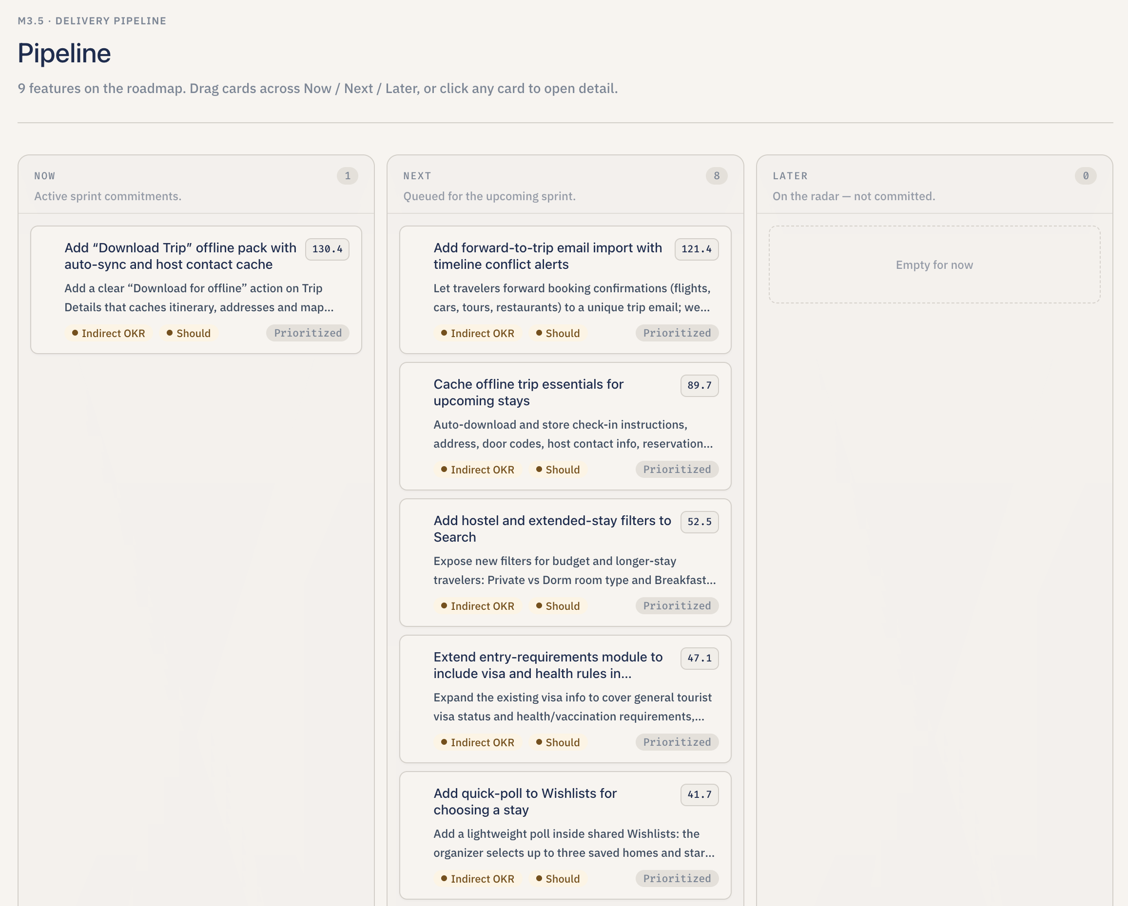Click the Next column count badge

point(716,176)
